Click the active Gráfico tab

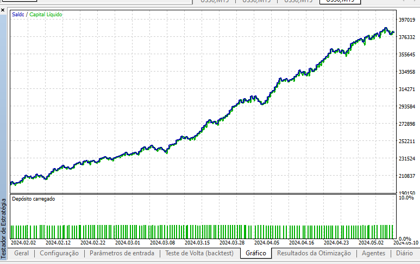tap(256, 253)
